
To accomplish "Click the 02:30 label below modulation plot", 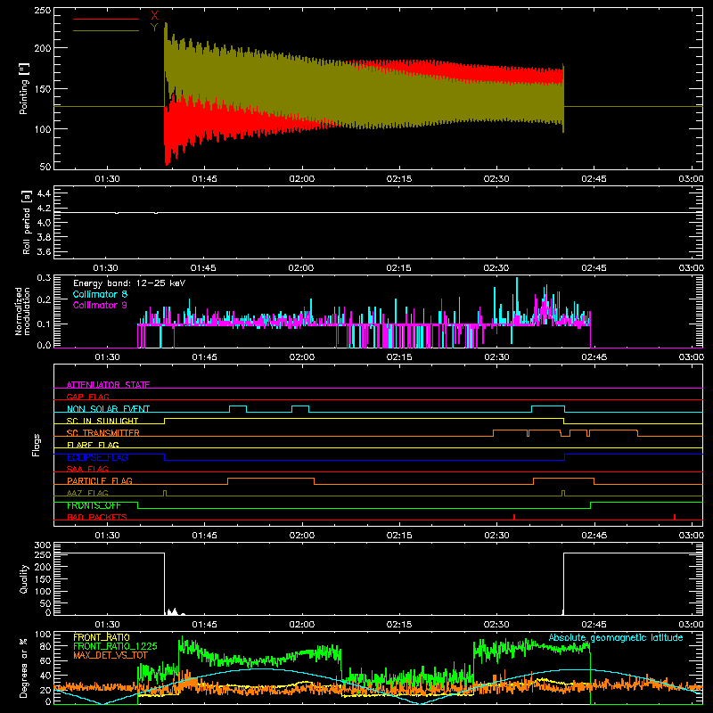I will (x=496, y=357).
